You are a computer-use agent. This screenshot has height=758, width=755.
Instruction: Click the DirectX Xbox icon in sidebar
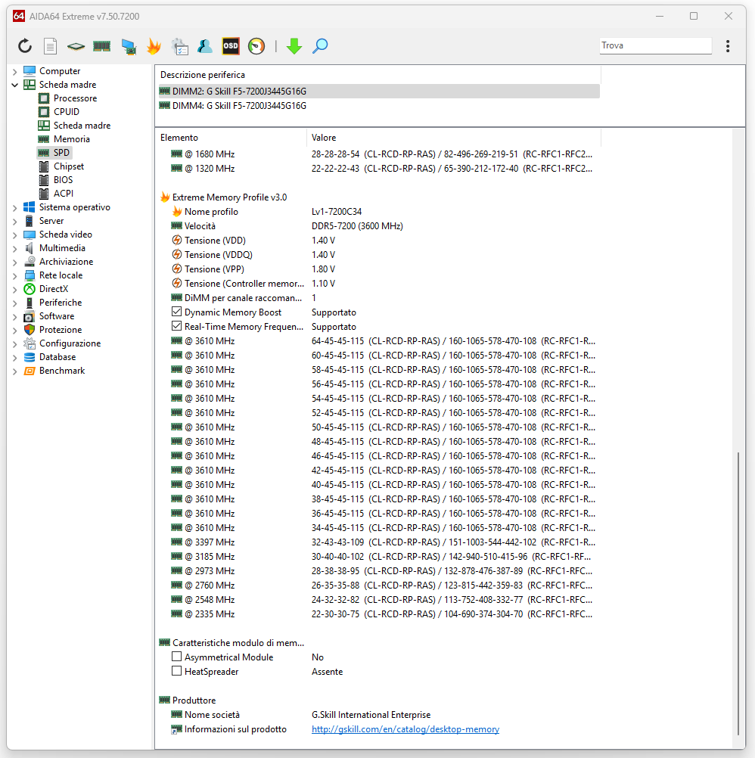(30, 289)
